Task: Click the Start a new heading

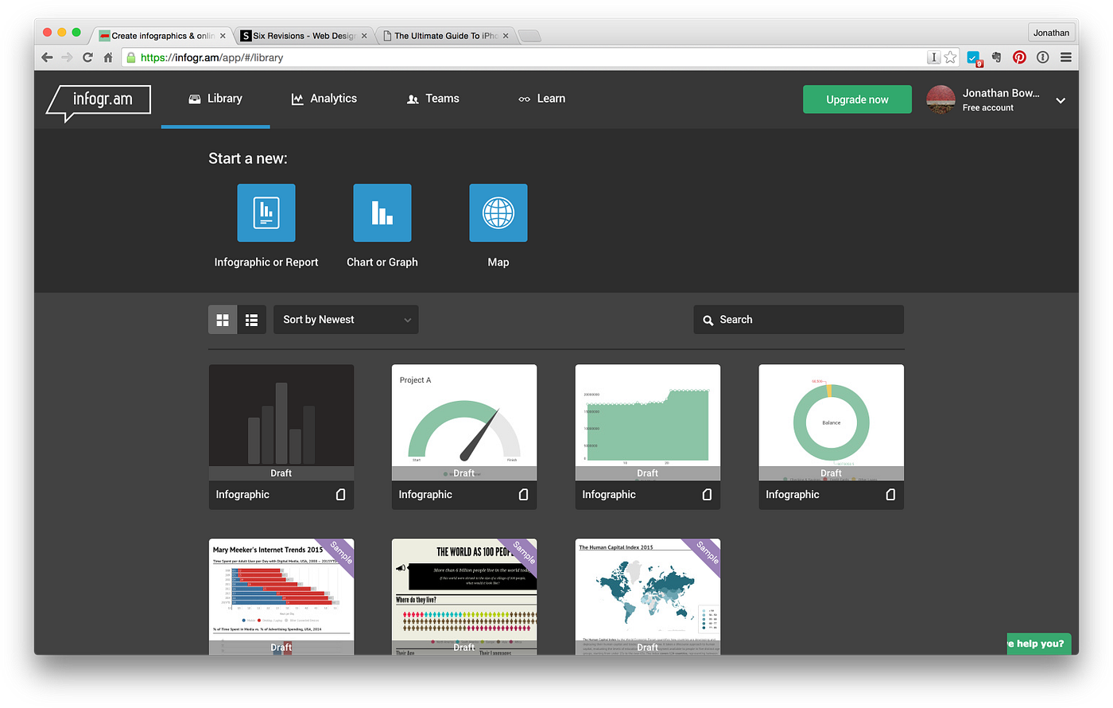Action: [x=248, y=158]
